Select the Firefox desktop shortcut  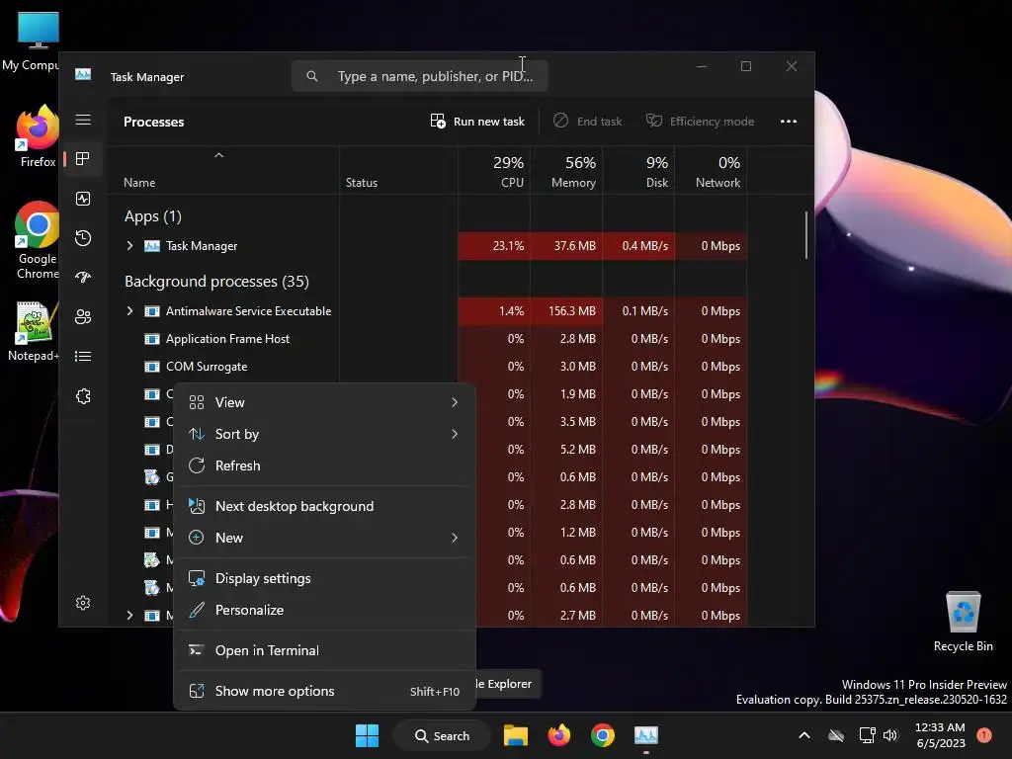click(x=38, y=136)
